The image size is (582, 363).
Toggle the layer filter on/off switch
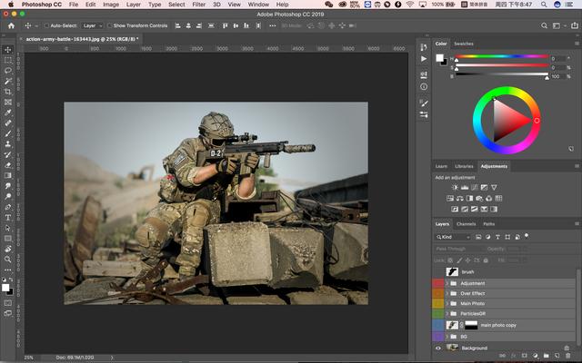527,236
